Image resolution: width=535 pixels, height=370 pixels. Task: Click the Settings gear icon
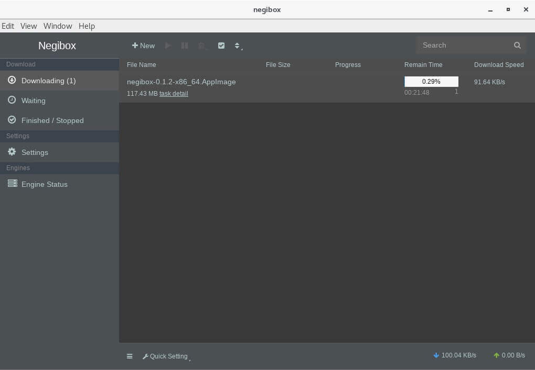click(x=12, y=151)
